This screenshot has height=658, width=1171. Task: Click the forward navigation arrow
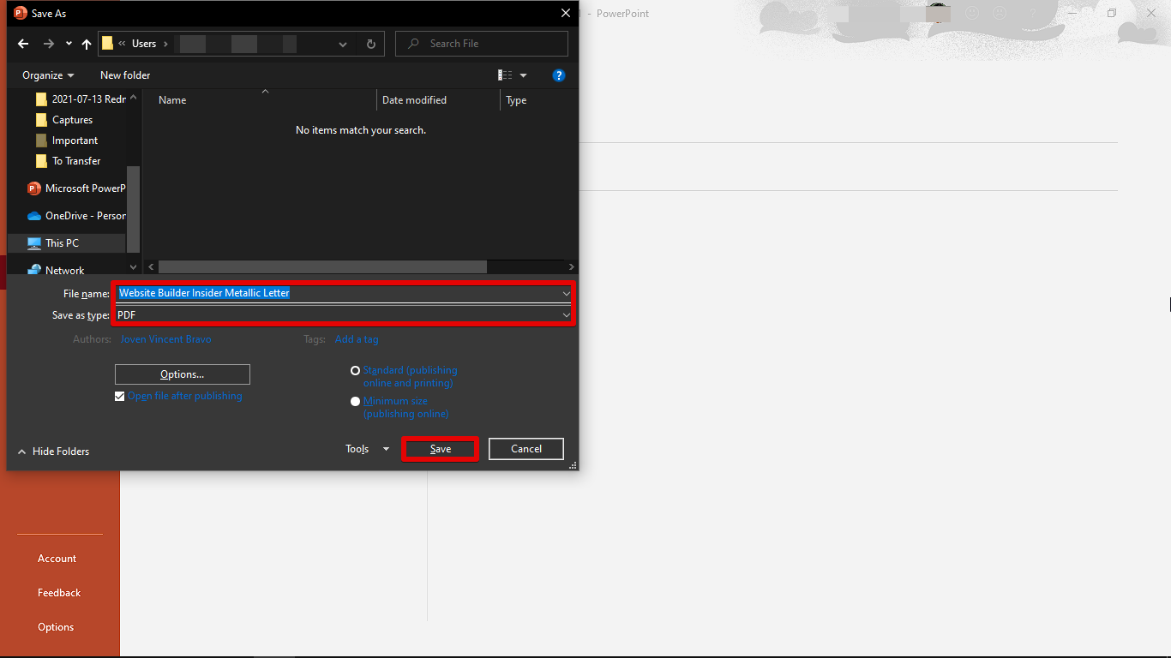click(49, 44)
